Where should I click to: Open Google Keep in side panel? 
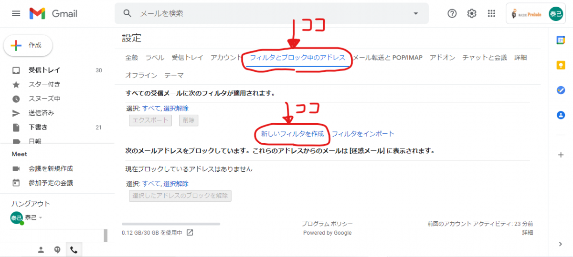(x=561, y=65)
